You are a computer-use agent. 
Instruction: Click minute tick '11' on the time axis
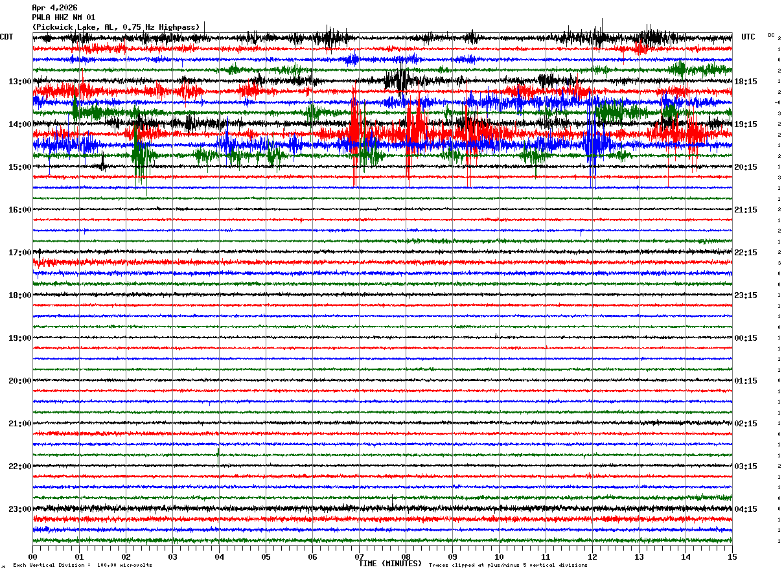pos(546,557)
